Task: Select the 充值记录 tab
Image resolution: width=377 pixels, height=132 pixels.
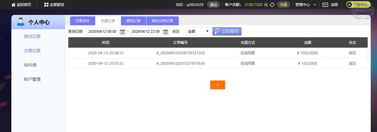Action: pyautogui.click(x=108, y=21)
